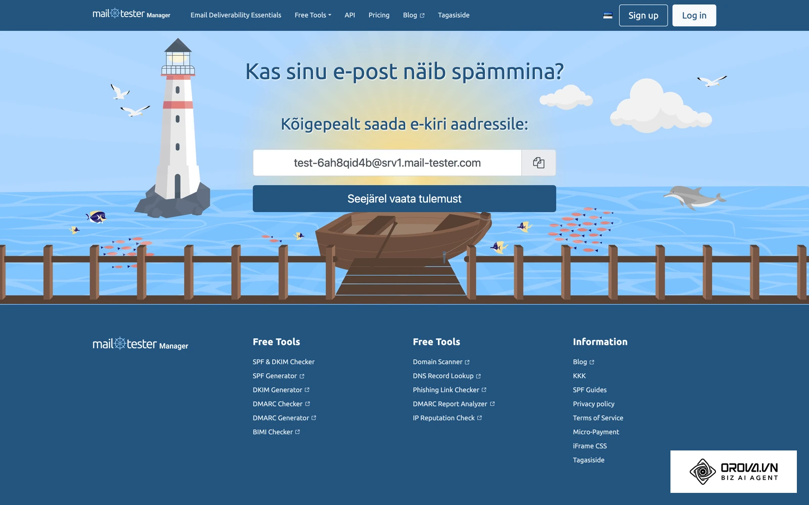Open Phishing Link Checker link

[450, 390]
